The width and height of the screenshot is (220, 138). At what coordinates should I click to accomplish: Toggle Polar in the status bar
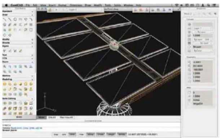81,134
